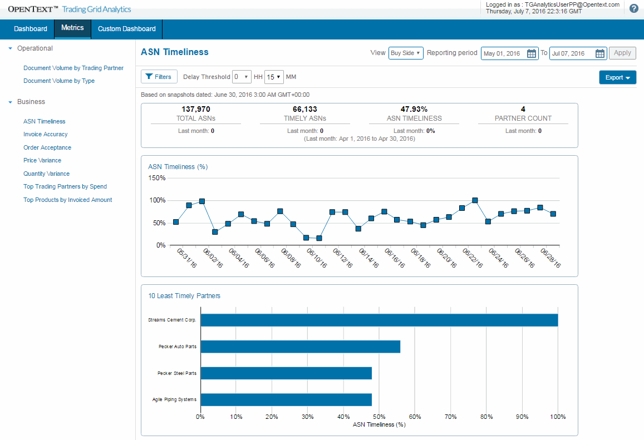644x440 pixels.
Task: Click the Apply button
Action: (x=622, y=53)
